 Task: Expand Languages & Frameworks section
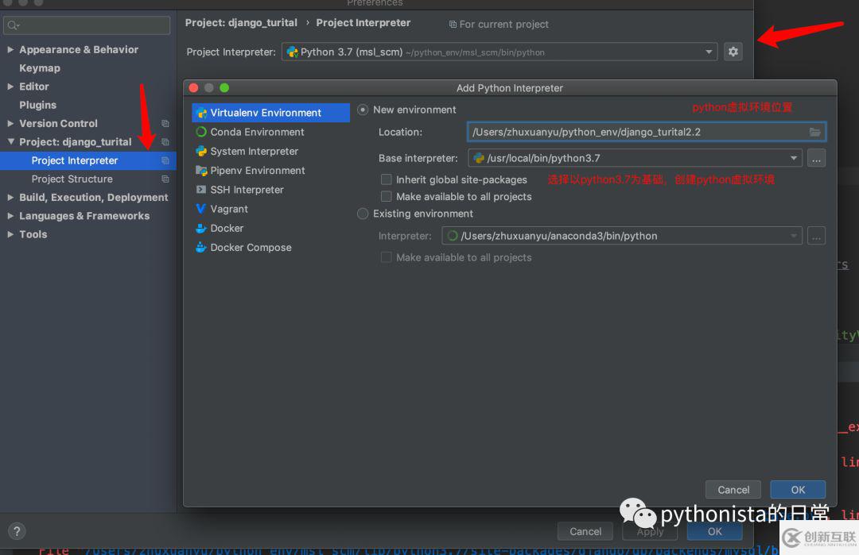(x=10, y=216)
